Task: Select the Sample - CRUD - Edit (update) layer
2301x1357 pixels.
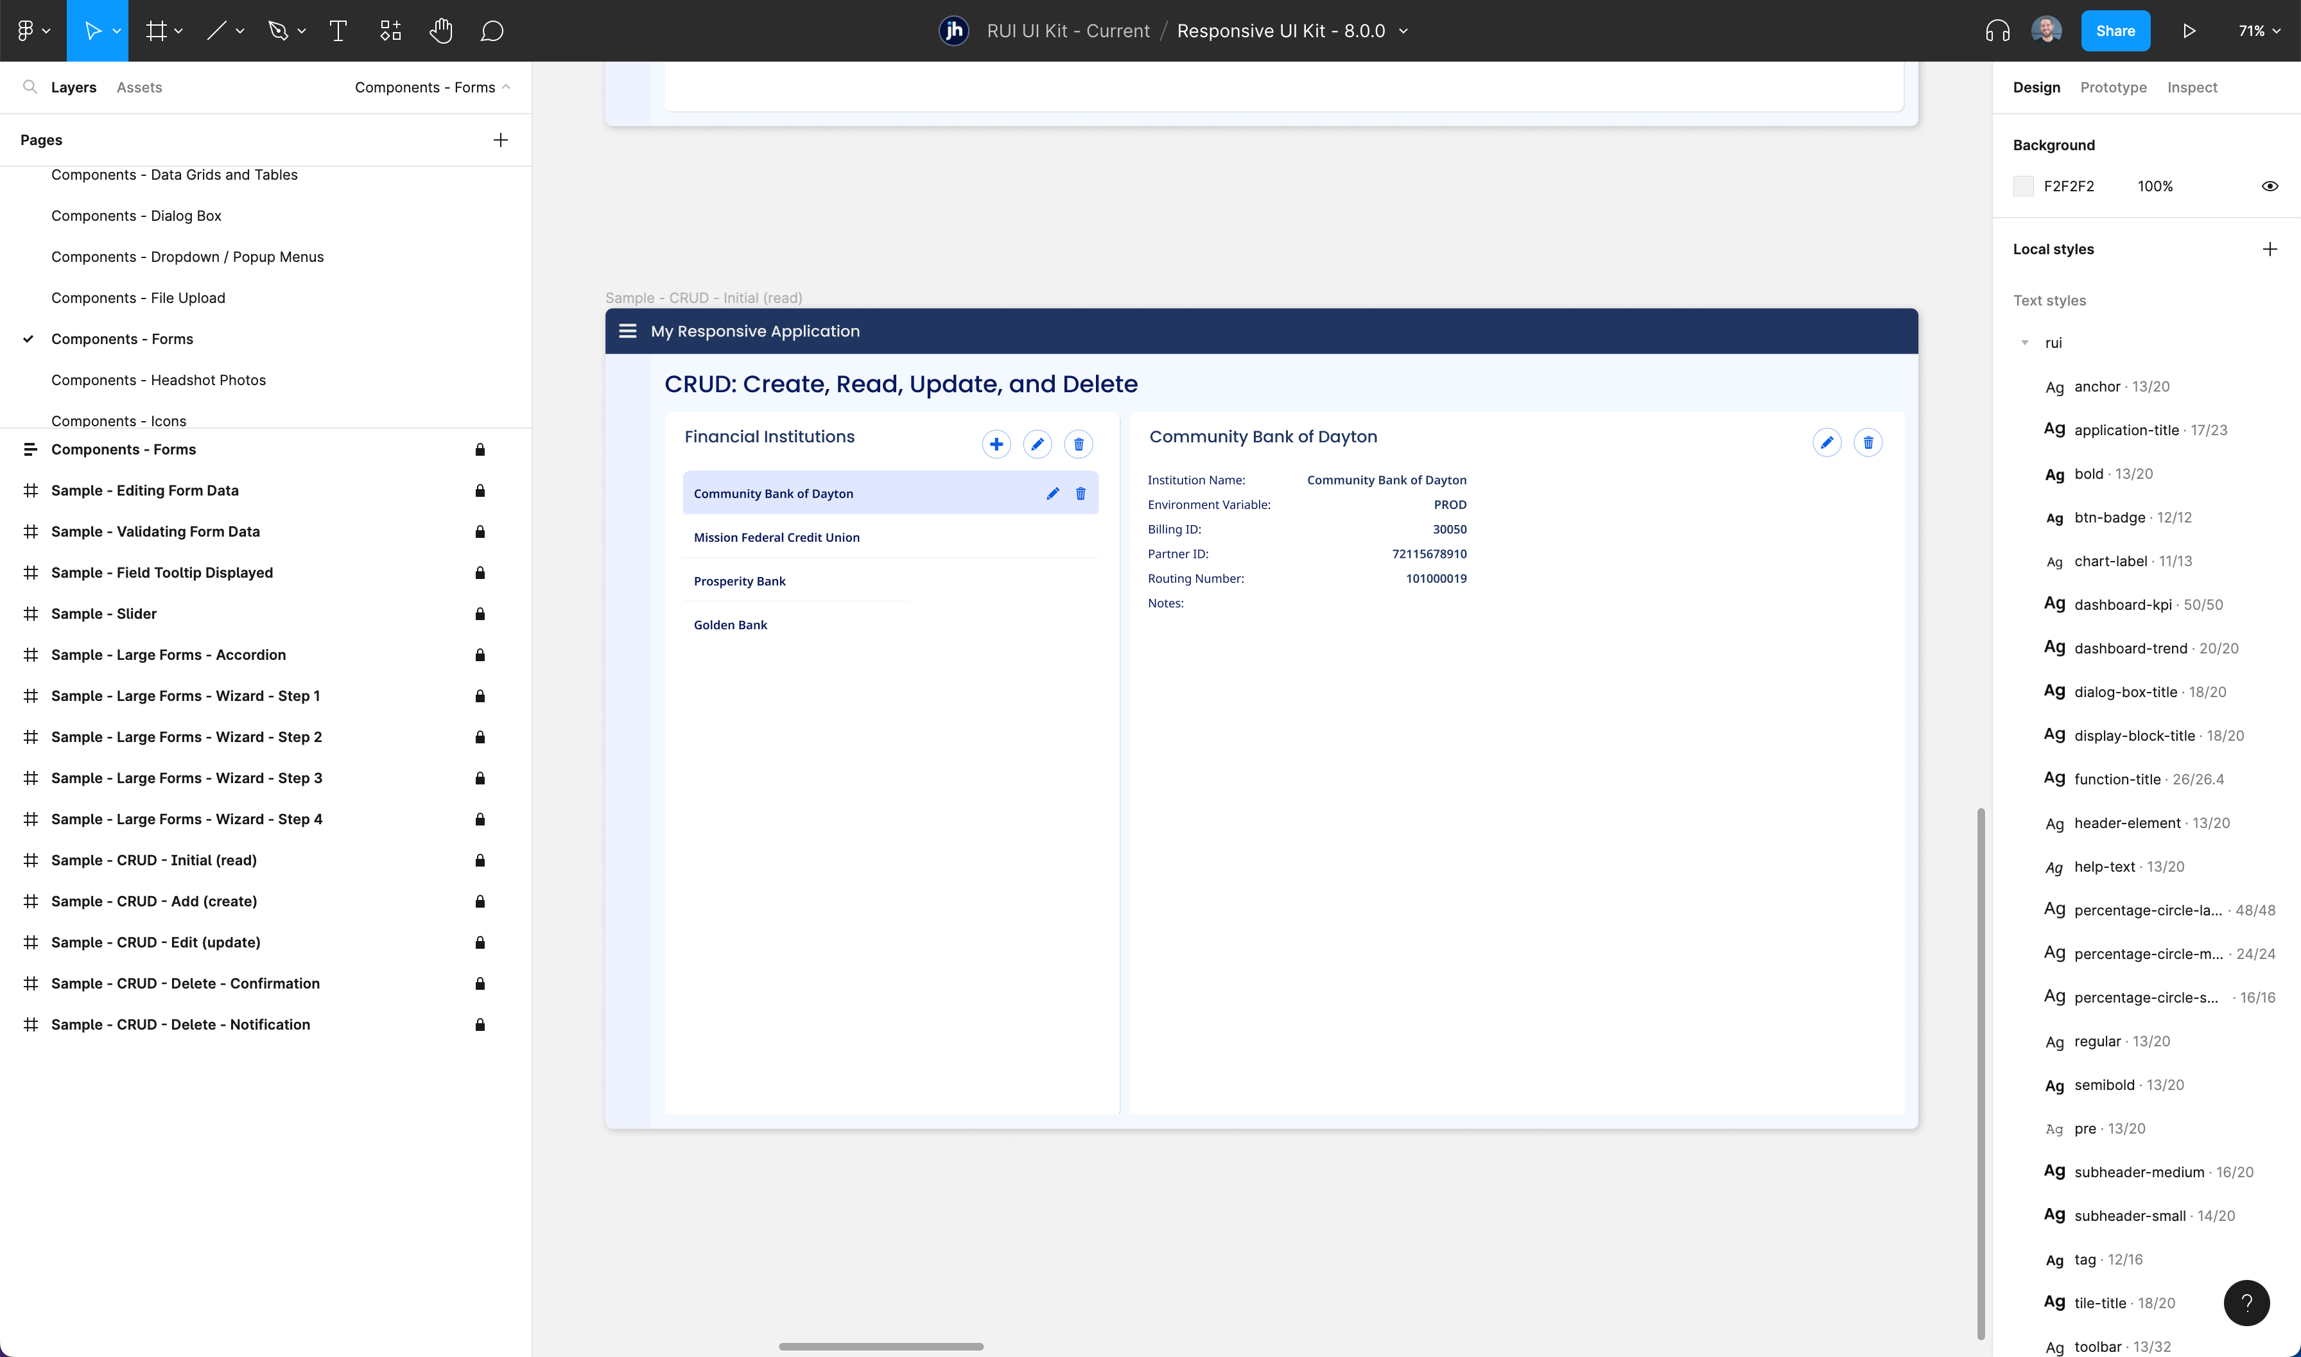Action: pos(155,943)
